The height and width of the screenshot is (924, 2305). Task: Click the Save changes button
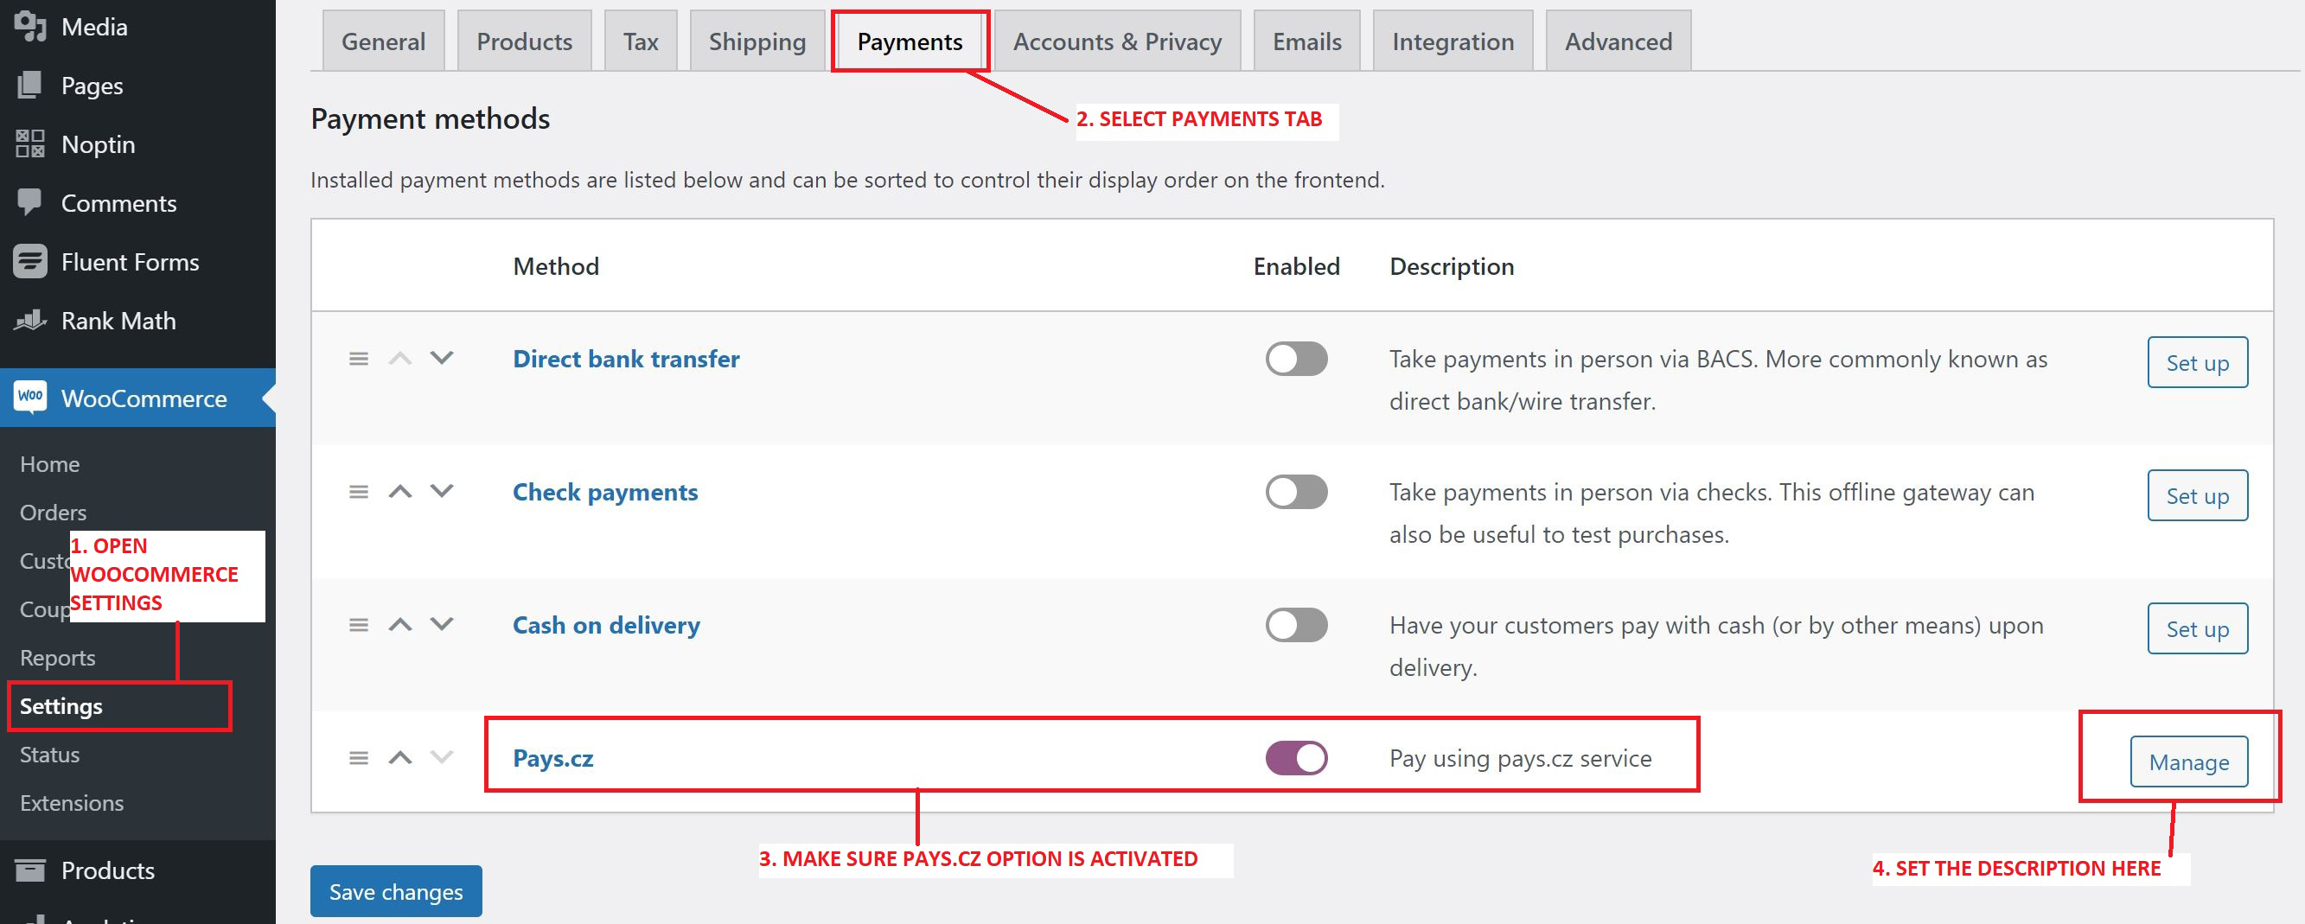tap(396, 891)
